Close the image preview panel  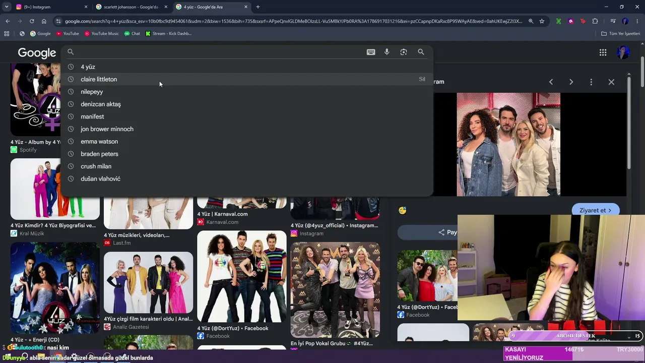point(611,82)
